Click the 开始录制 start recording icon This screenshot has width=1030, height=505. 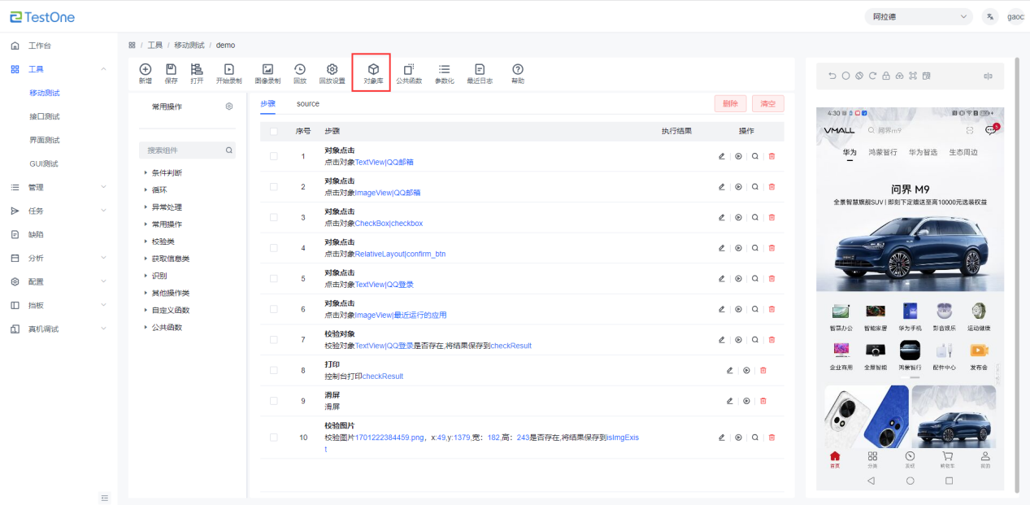point(228,73)
